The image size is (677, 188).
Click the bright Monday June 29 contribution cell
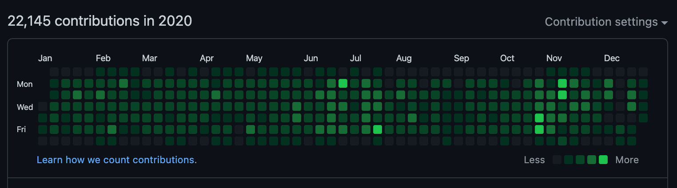click(x=343, y=83)
